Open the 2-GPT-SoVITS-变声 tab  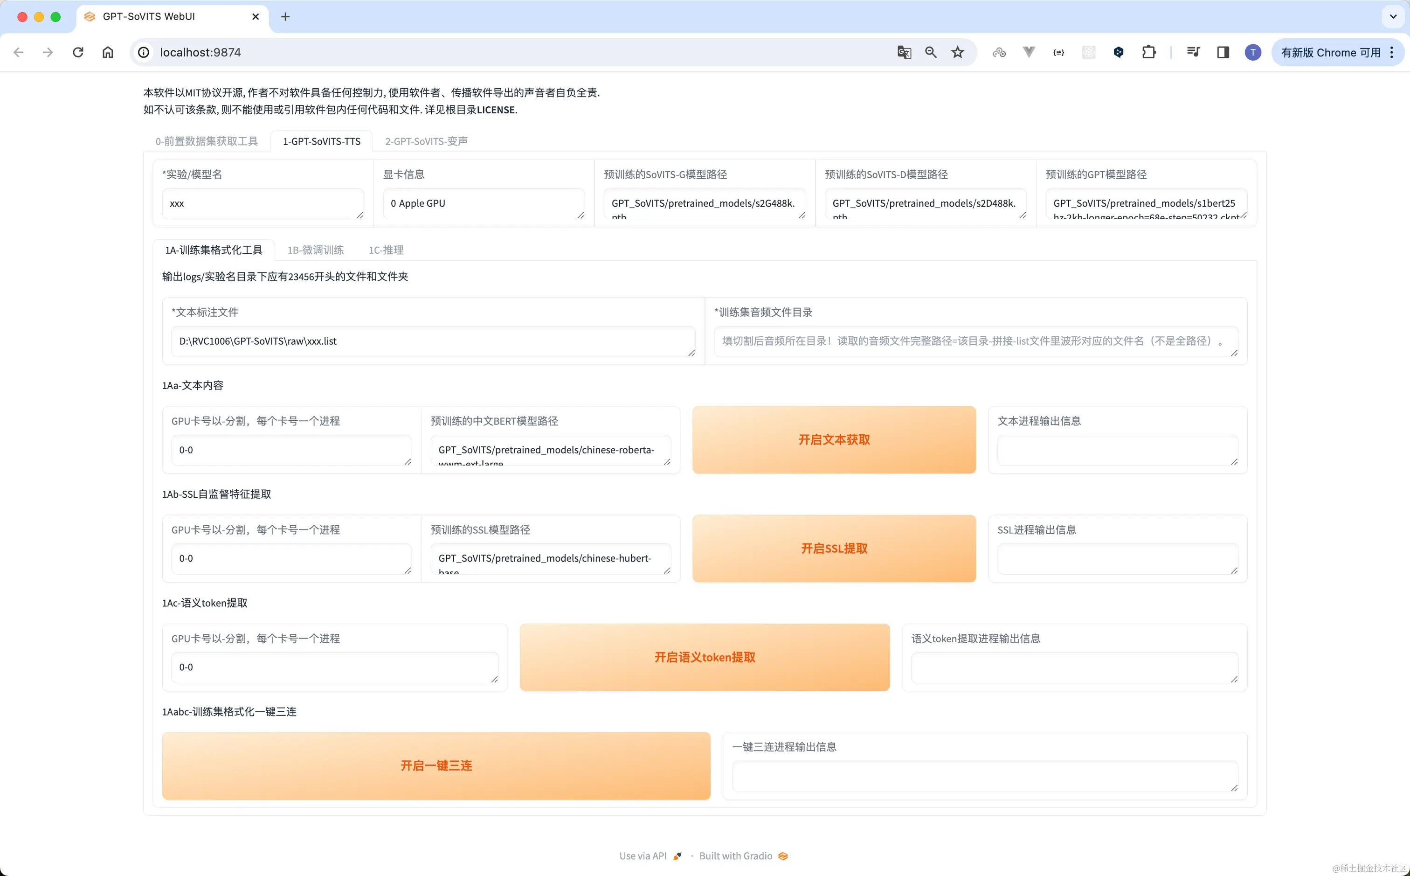tap(426, 141)
